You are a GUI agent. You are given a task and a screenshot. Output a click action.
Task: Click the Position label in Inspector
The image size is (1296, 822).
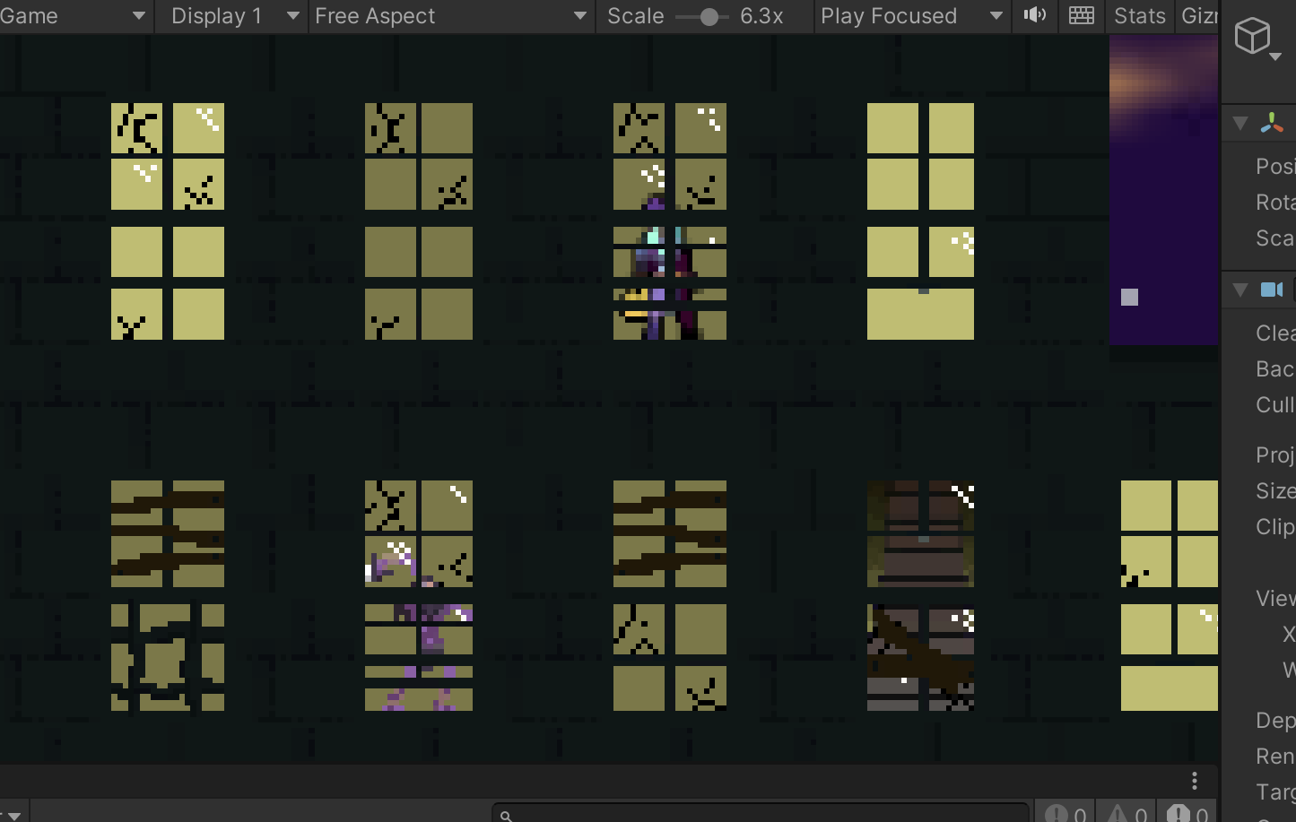tap(1275, 166)
